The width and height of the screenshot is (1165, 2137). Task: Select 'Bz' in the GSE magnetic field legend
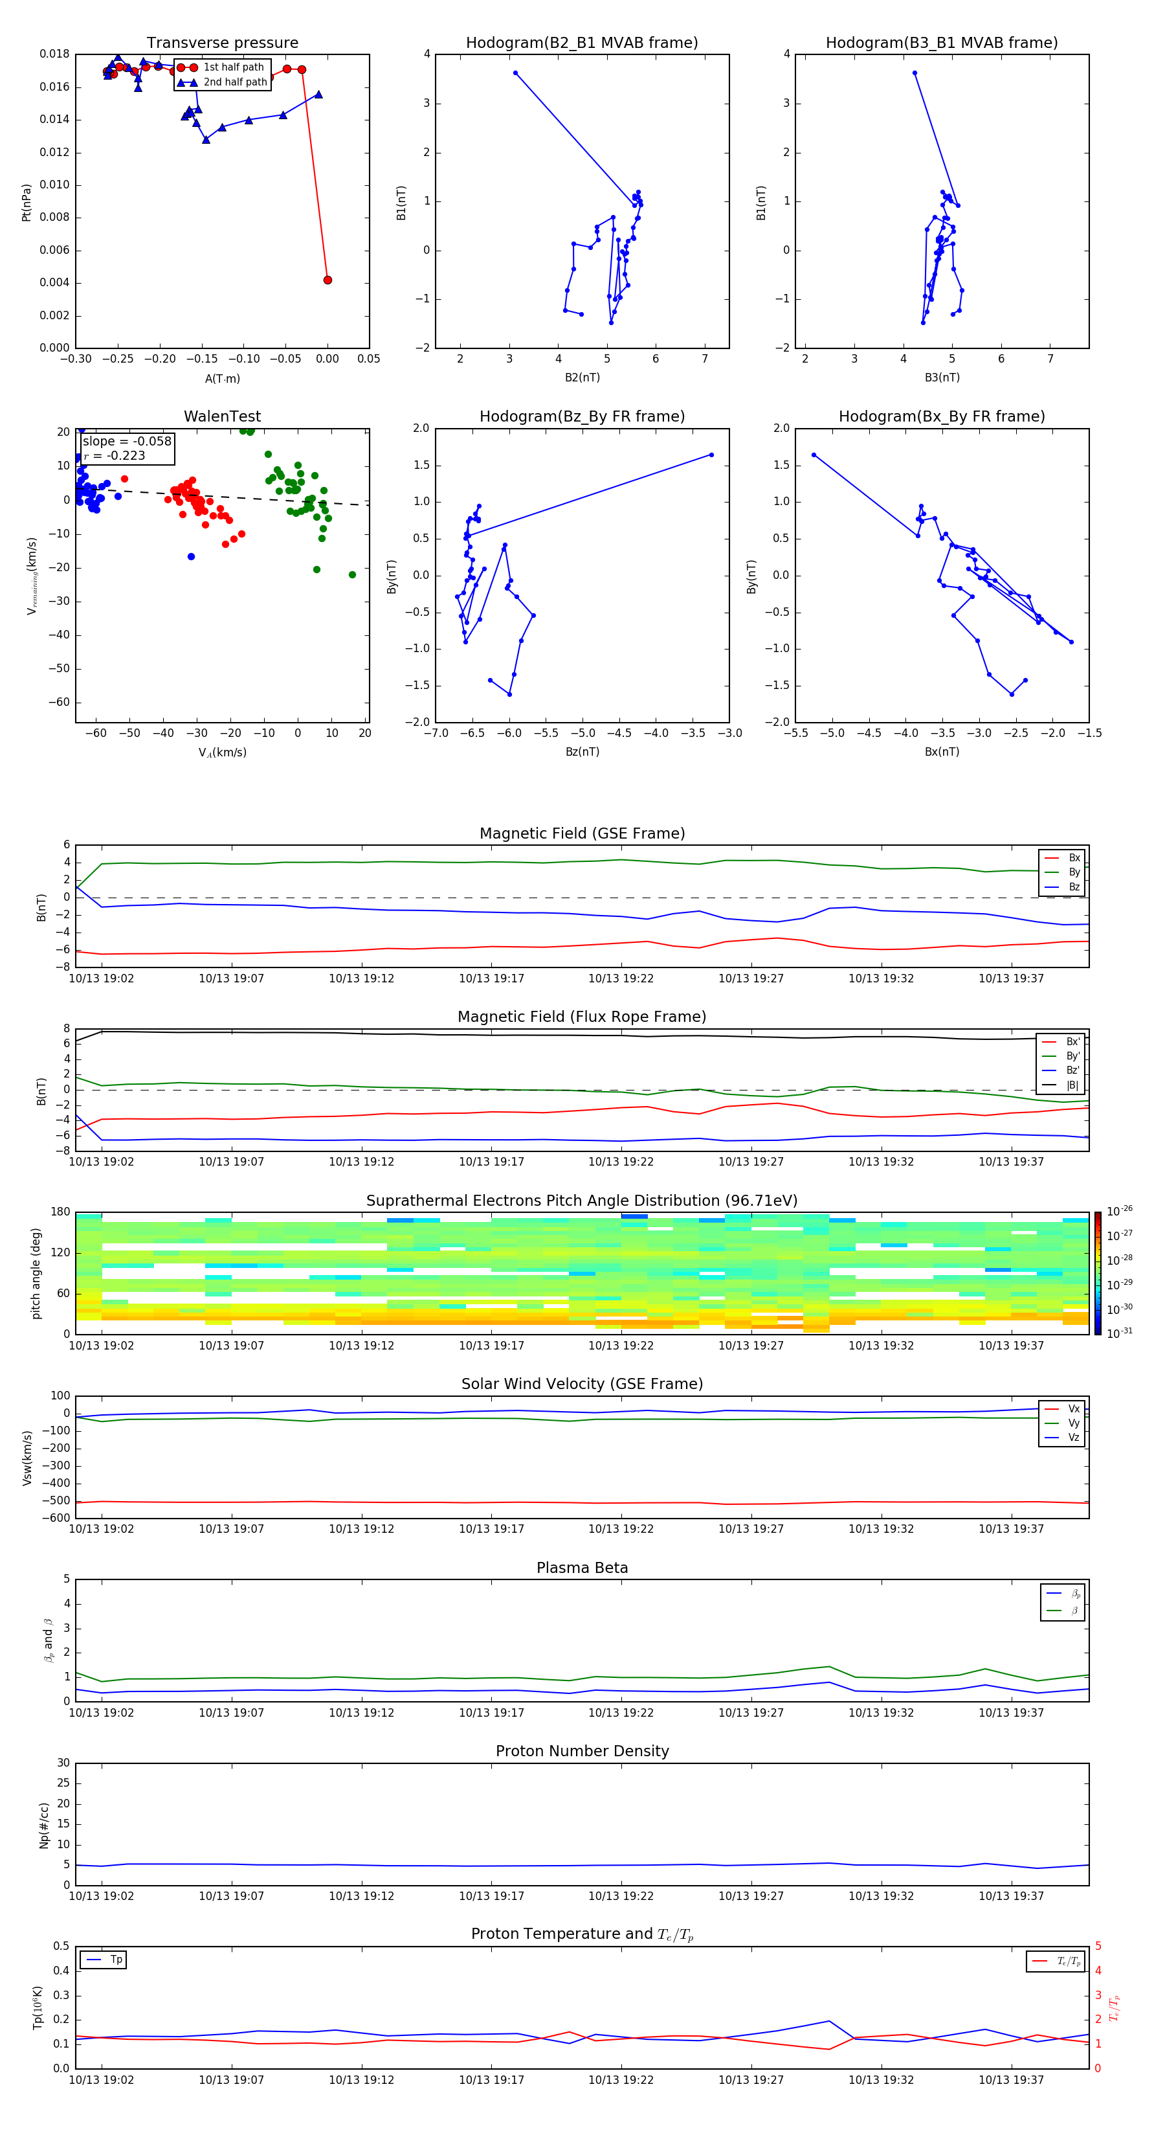(1062, 887)
